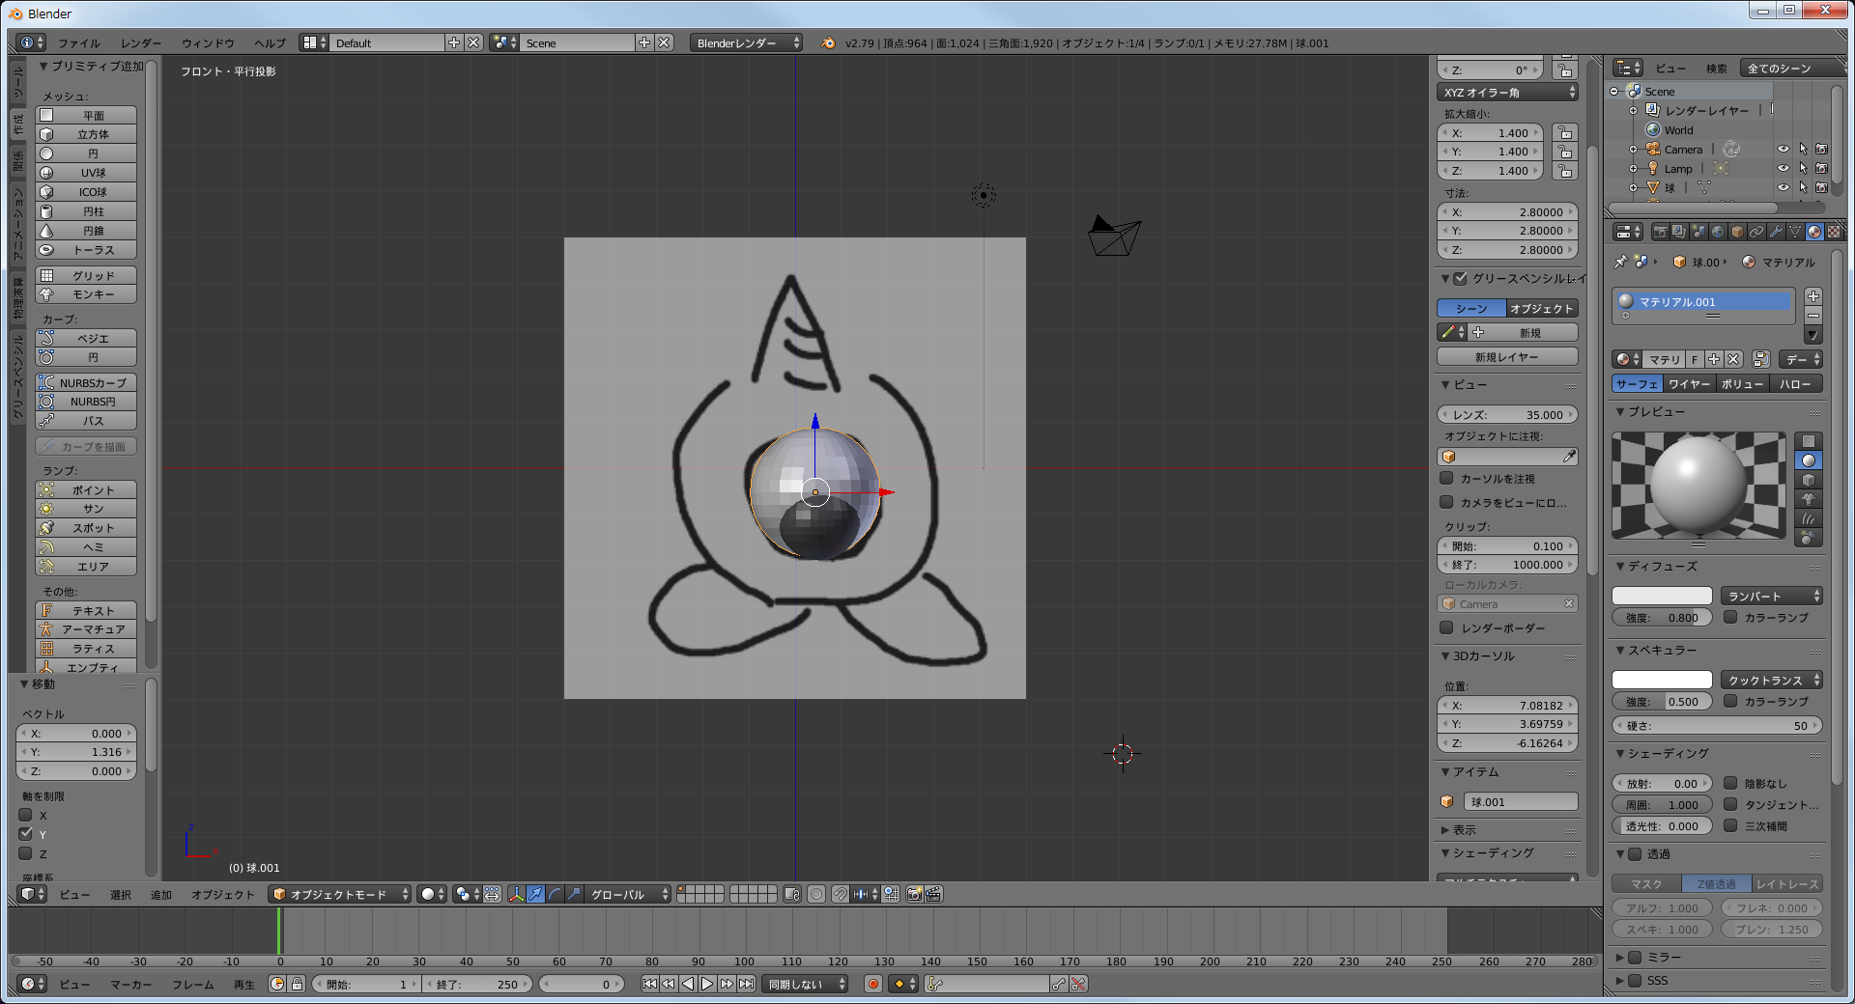Open the Render (レンダー) menu
The height and width of the screenshot is (1004, 1855).
(x=141, y=43)
